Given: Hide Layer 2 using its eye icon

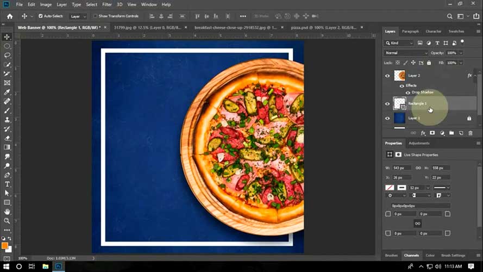Looking at the screenshot, I should pos(387,76).
